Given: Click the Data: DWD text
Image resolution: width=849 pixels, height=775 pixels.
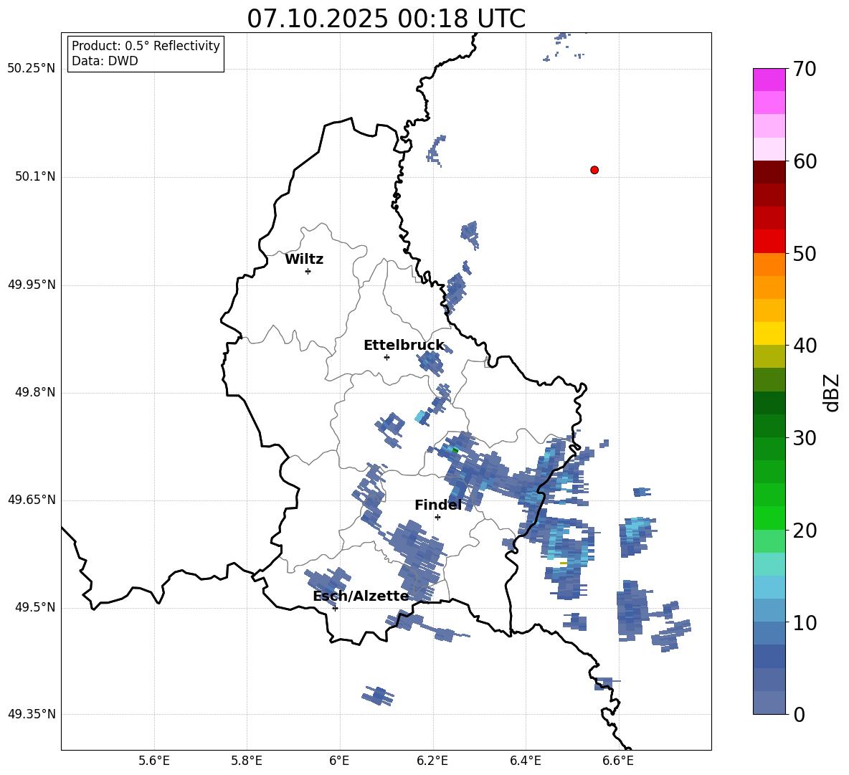Looking at the screenshot, I should pos(105,61).
